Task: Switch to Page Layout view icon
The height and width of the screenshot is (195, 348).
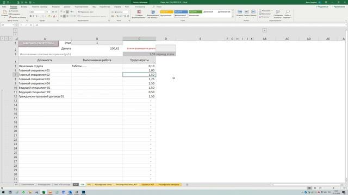Action: pos(315,188)
